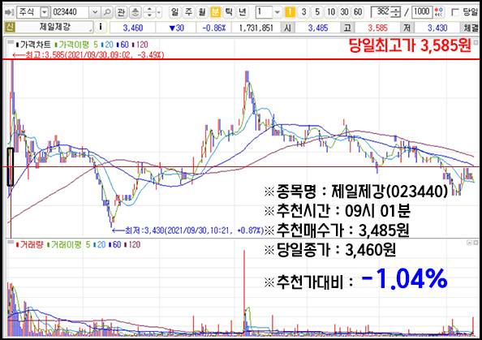This screenshot has height=340, width=482.
Task: Open the interval value dropdown showing 1
Action: (x=277, y=12)
